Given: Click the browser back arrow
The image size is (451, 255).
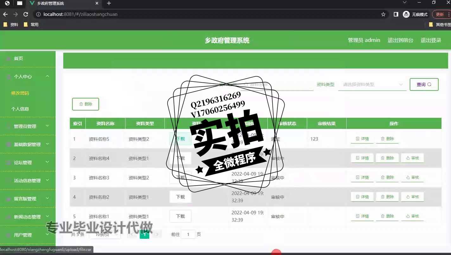Looking at the screenshot, I should click(5, 14).
